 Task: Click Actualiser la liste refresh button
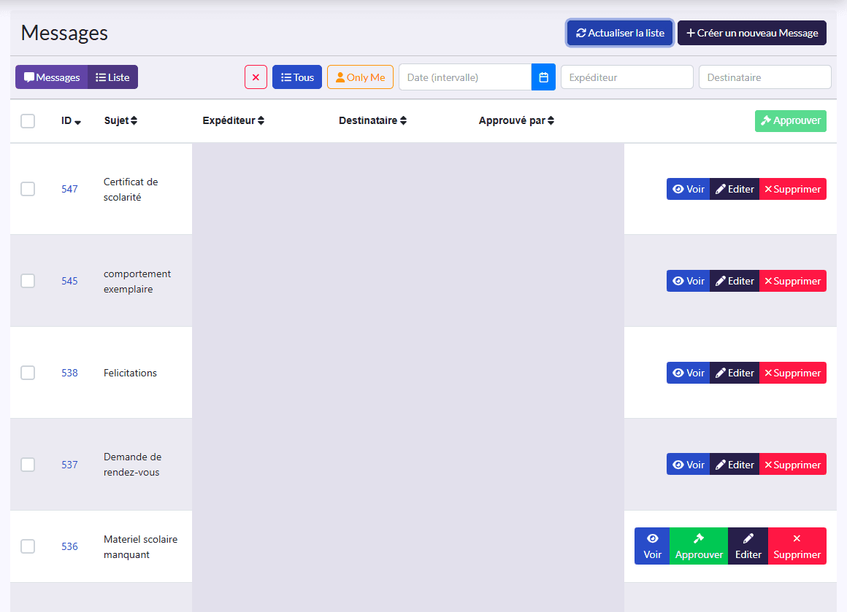620,33
